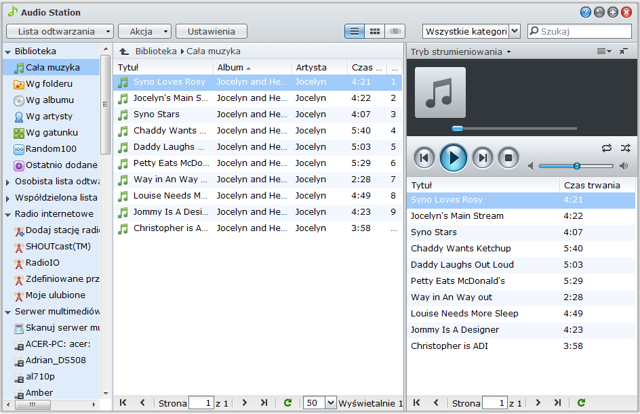Sort library by Tytuł column
Screen dimensions: 640x414
pyautogui.click(x=163, y=67)
